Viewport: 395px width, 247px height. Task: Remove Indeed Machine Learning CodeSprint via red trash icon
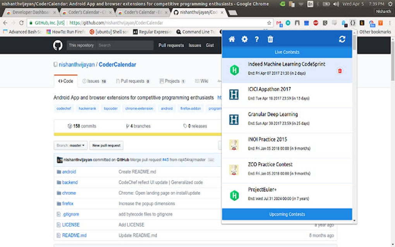pyautogui.click(x=340, y=70)
